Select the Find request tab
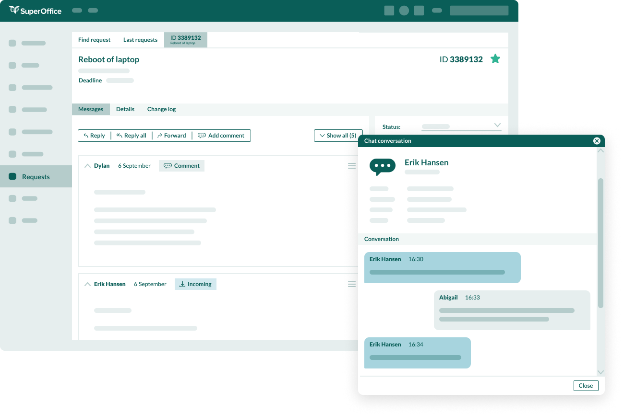 [x=94, y=40]
